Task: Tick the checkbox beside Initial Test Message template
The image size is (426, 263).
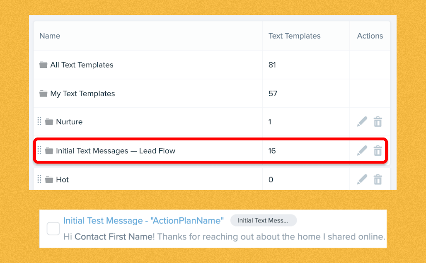Action: (x=53, y=228)
